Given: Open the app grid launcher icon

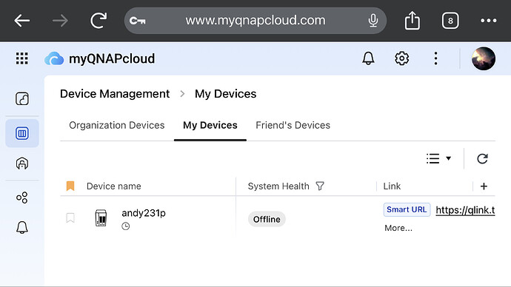Looking at the screenshot, I should [21, 58].
